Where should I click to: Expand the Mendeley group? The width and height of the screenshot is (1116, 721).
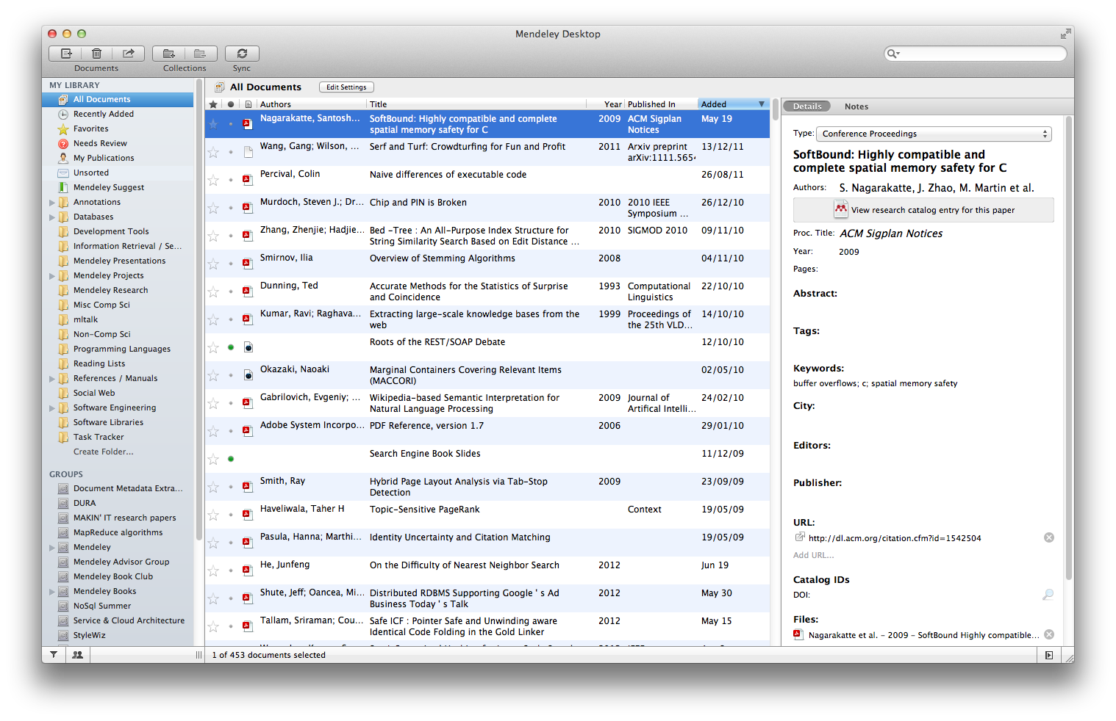coord(52,547)
